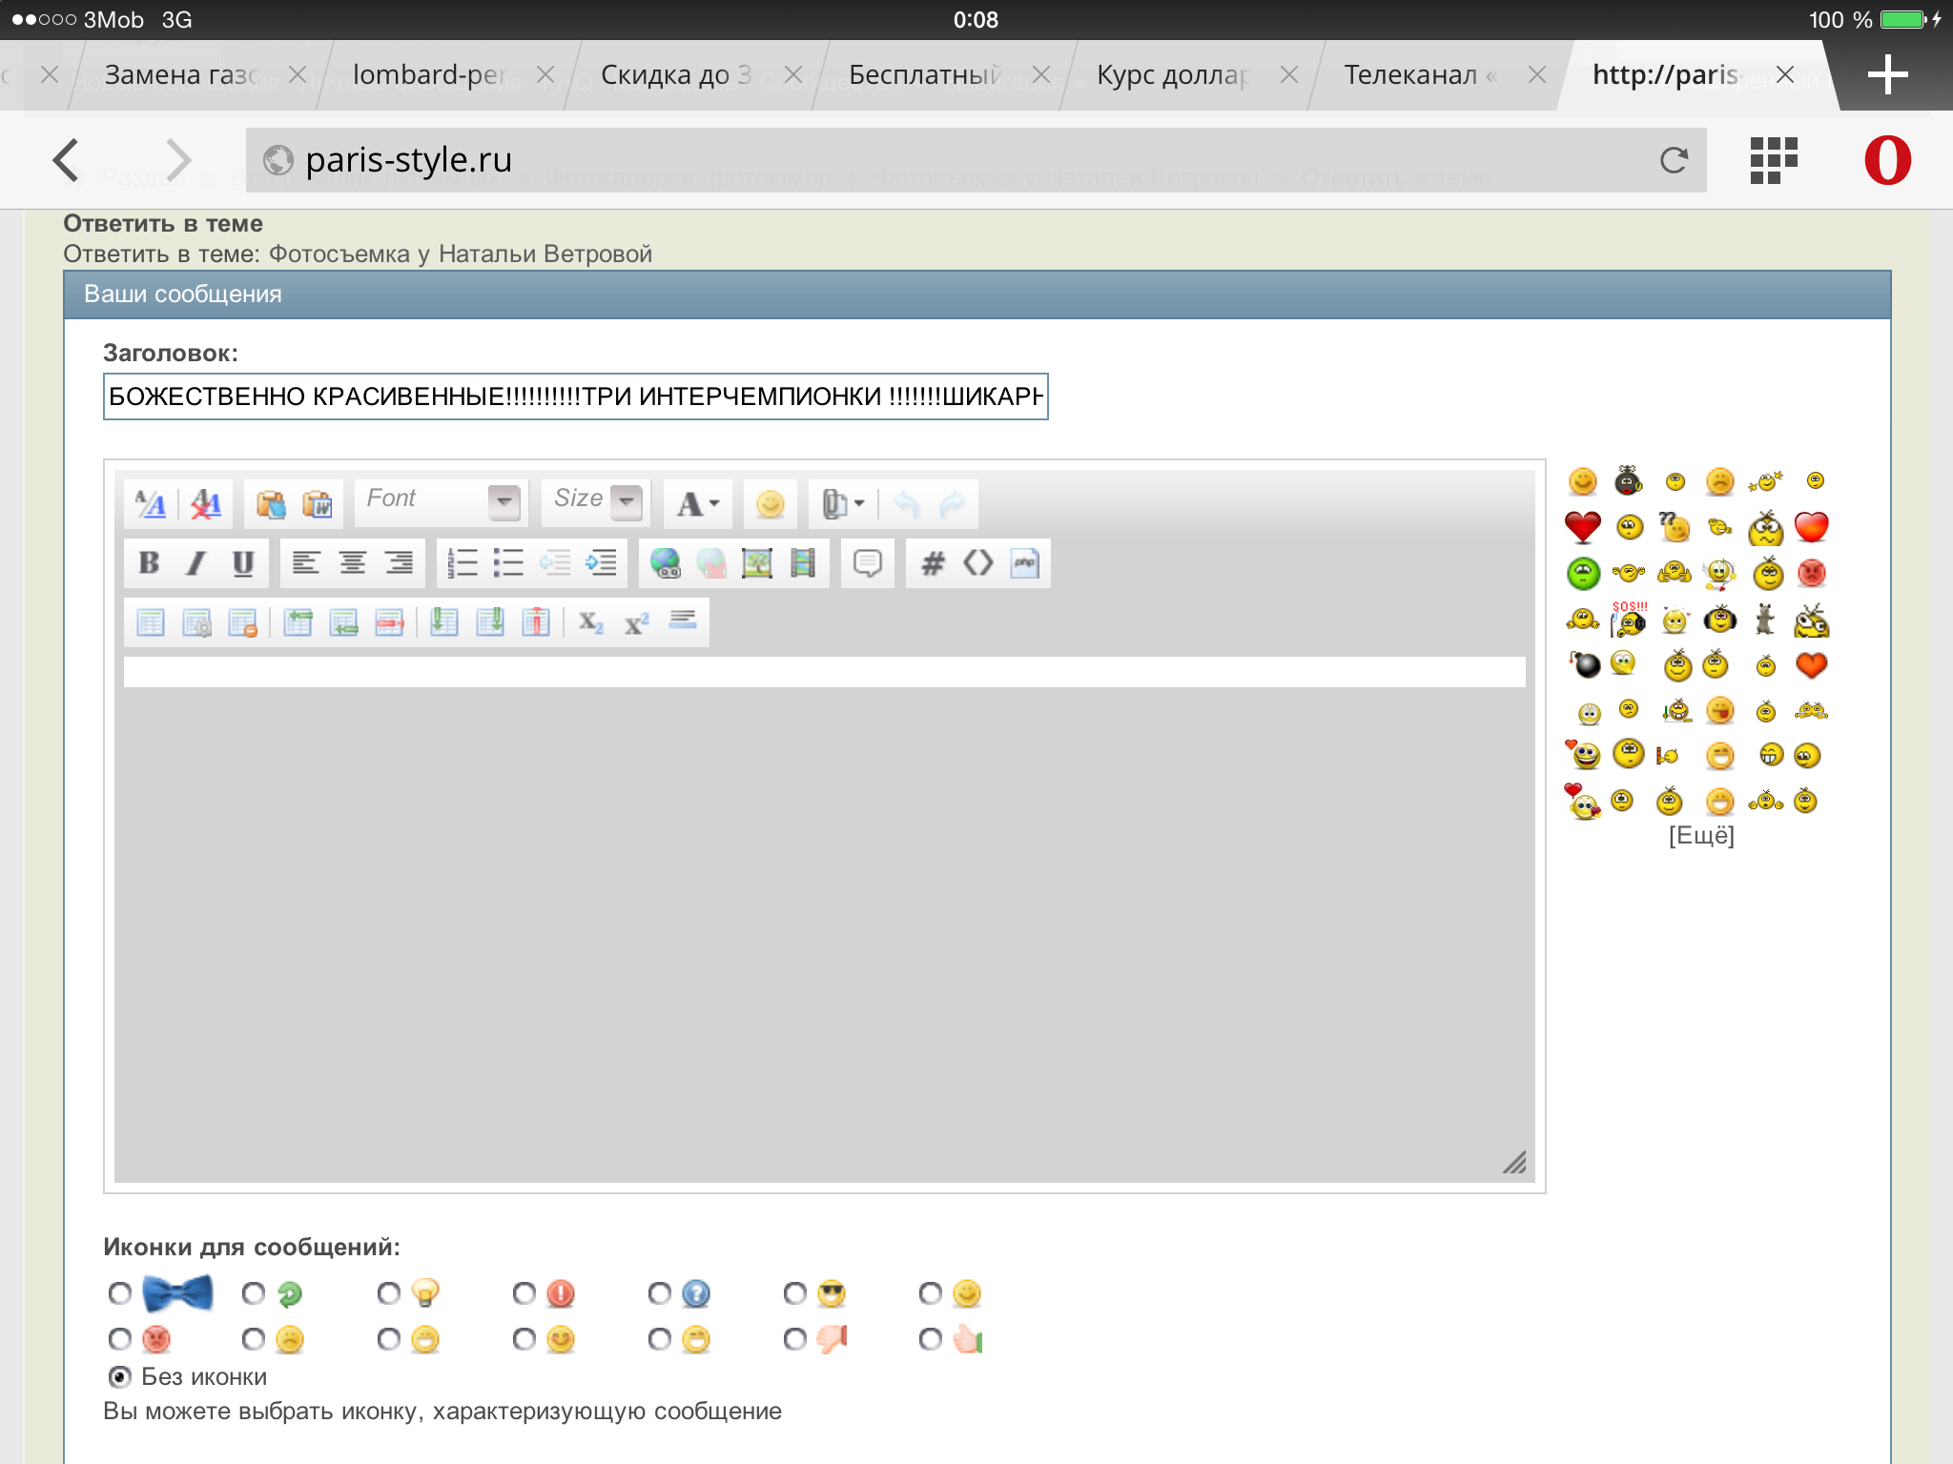
Task: Select the blue bow tie message icon
Action: [x=119, y=1293]
